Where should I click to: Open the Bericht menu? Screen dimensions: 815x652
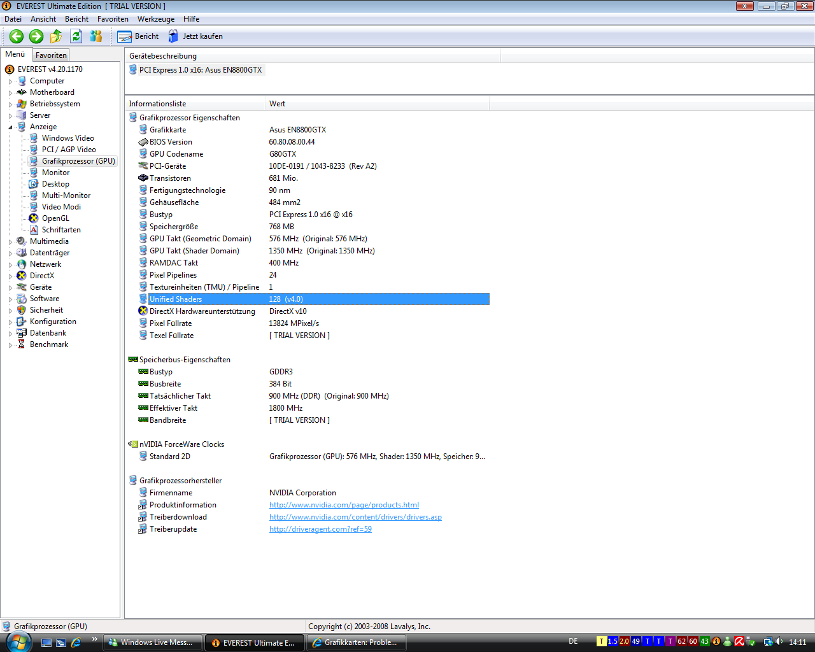coord(76,19)
